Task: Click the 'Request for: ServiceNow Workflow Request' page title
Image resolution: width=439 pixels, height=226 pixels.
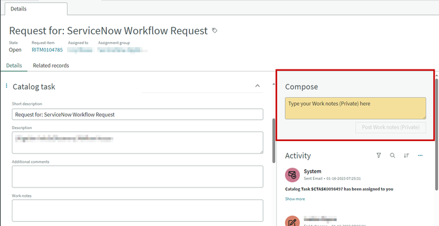Action: coord(109,30)
